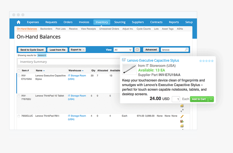Open the Setup menu

click(x=189, y=22)
